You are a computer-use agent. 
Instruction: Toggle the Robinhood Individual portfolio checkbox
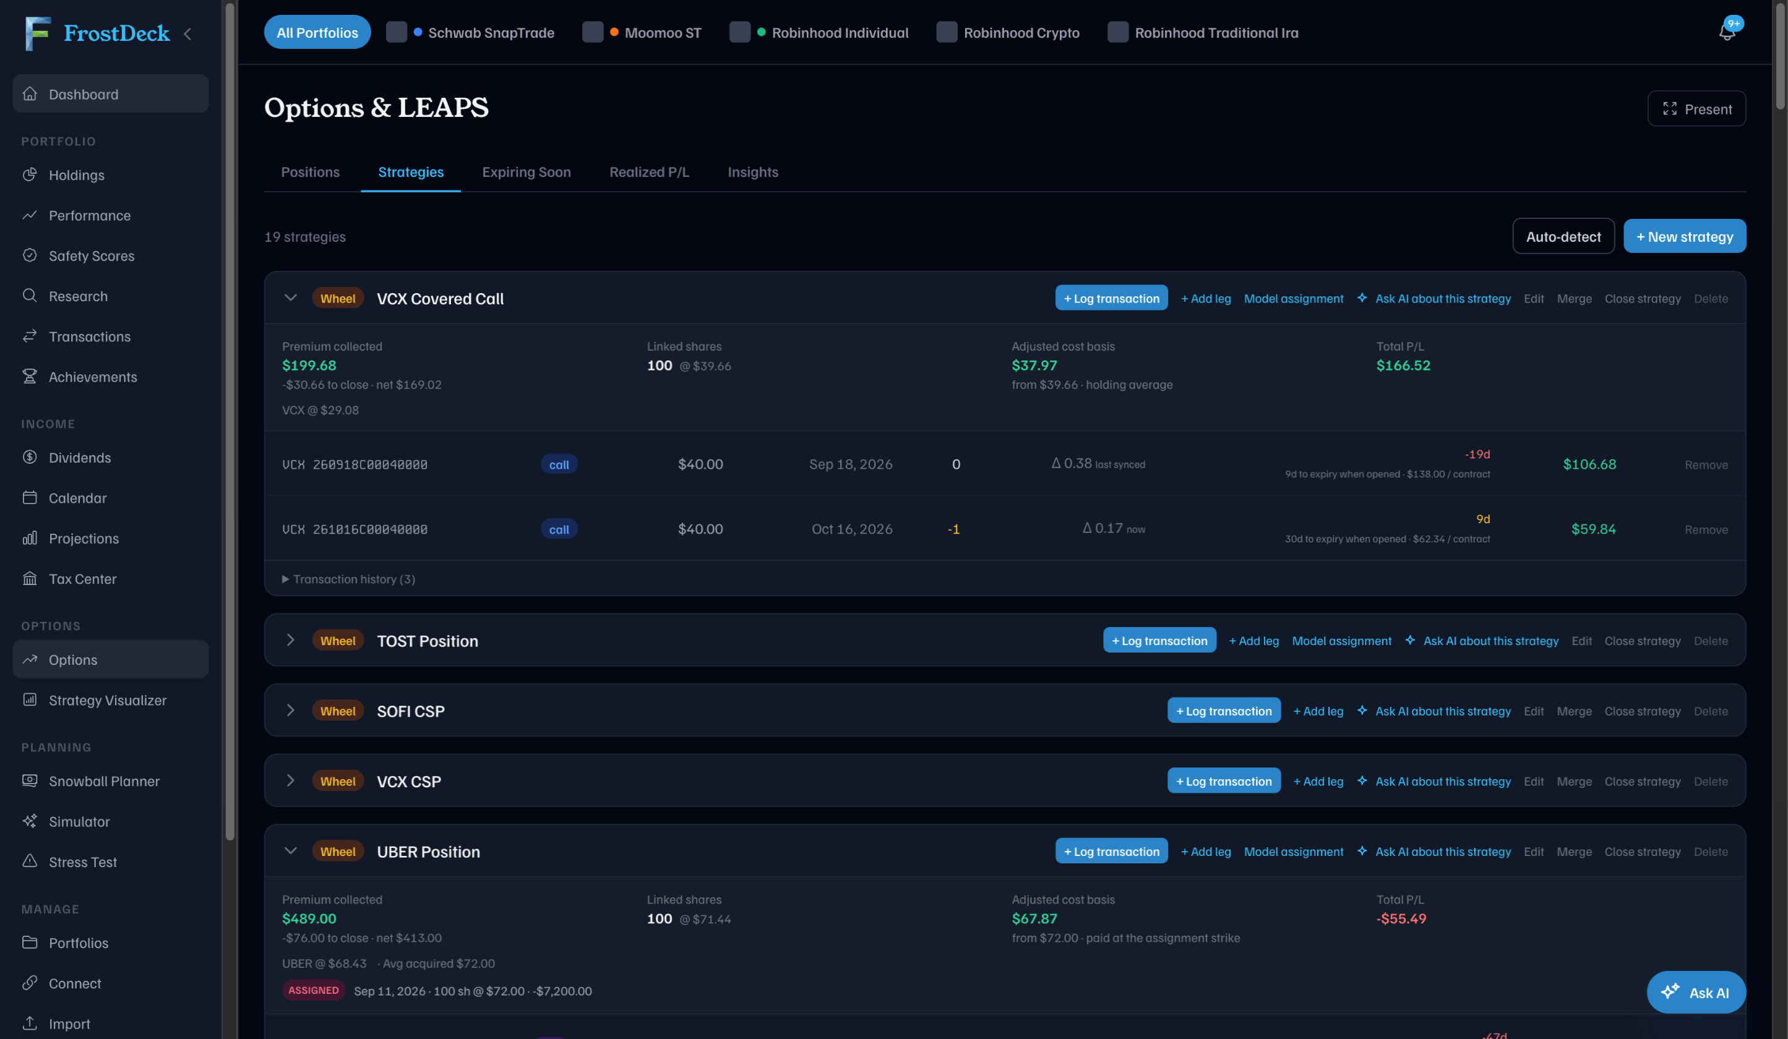tap(740, 33)
